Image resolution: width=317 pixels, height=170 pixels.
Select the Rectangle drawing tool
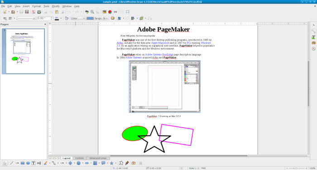click(23, 163)
